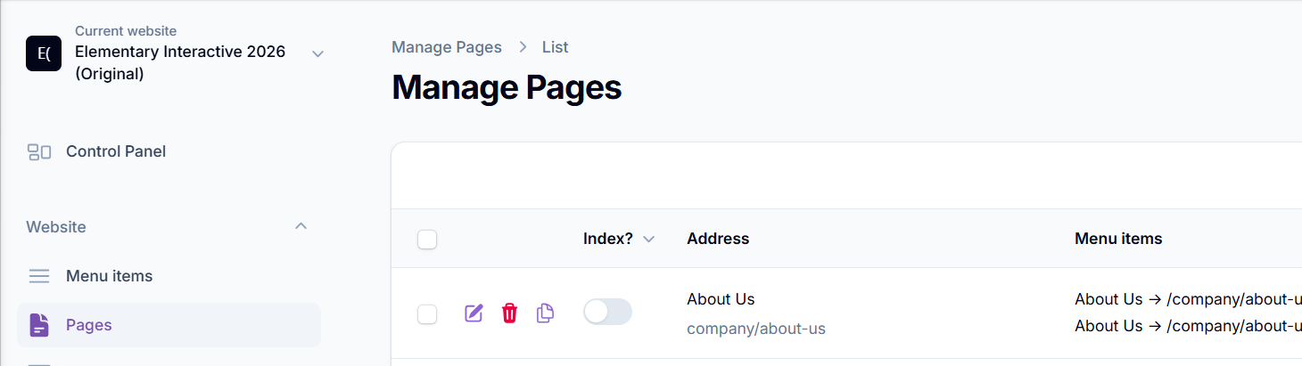Collapse the Website sidebar section
Viewport: 1302px width, 366px height.
pos(301,226)
